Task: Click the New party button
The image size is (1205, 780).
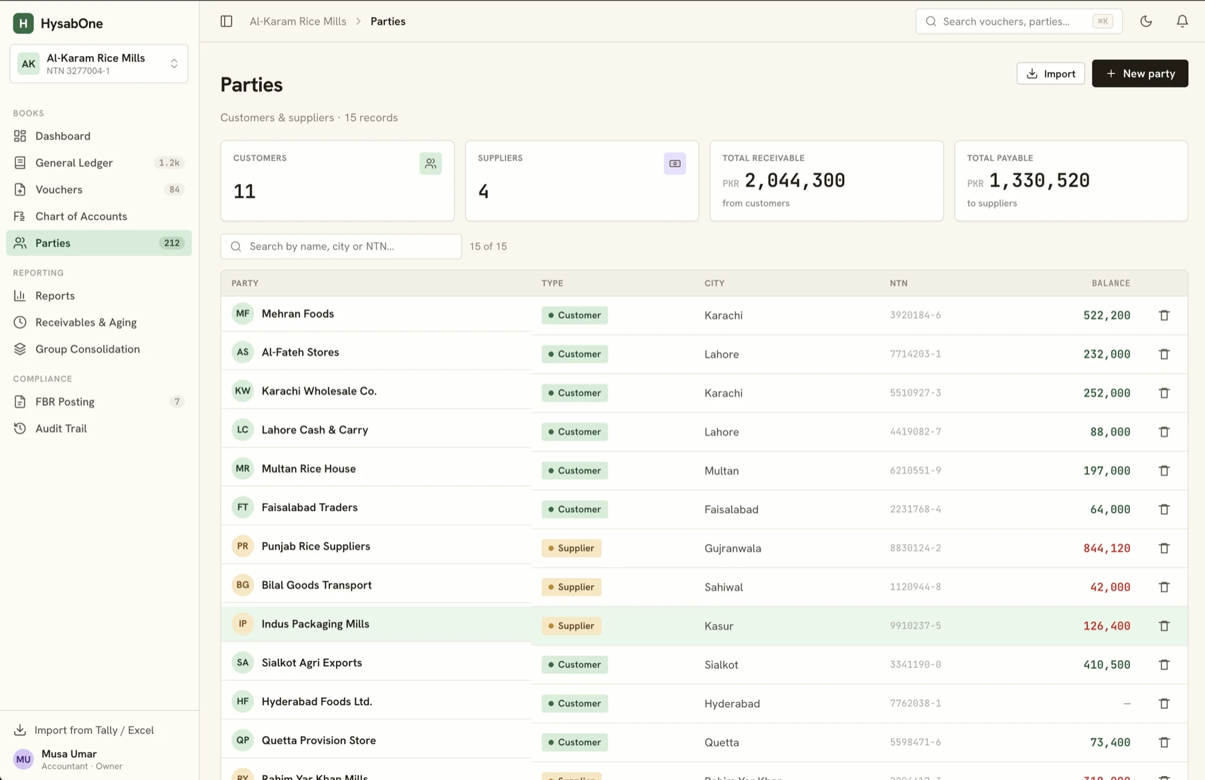Action: tap(1140, 74)
